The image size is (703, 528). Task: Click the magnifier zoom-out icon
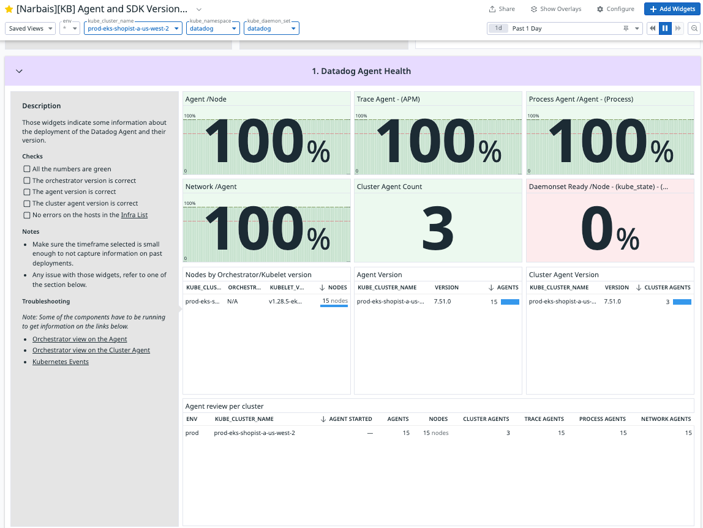694,28
